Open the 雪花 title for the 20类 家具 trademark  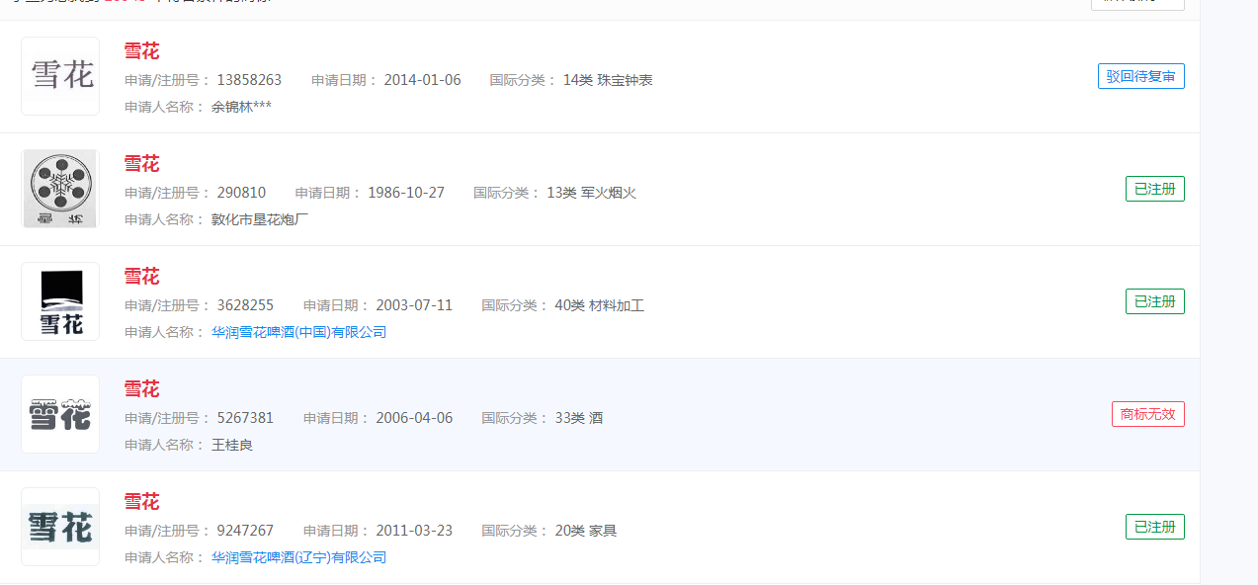[141, 502]
